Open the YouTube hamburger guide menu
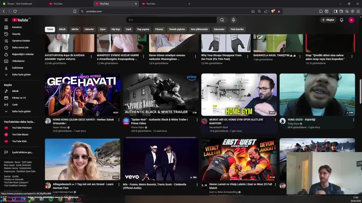 click(x=6, y=20)
